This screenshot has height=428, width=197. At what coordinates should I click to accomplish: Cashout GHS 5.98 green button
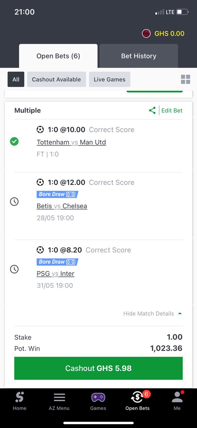[x=98, y=368]
